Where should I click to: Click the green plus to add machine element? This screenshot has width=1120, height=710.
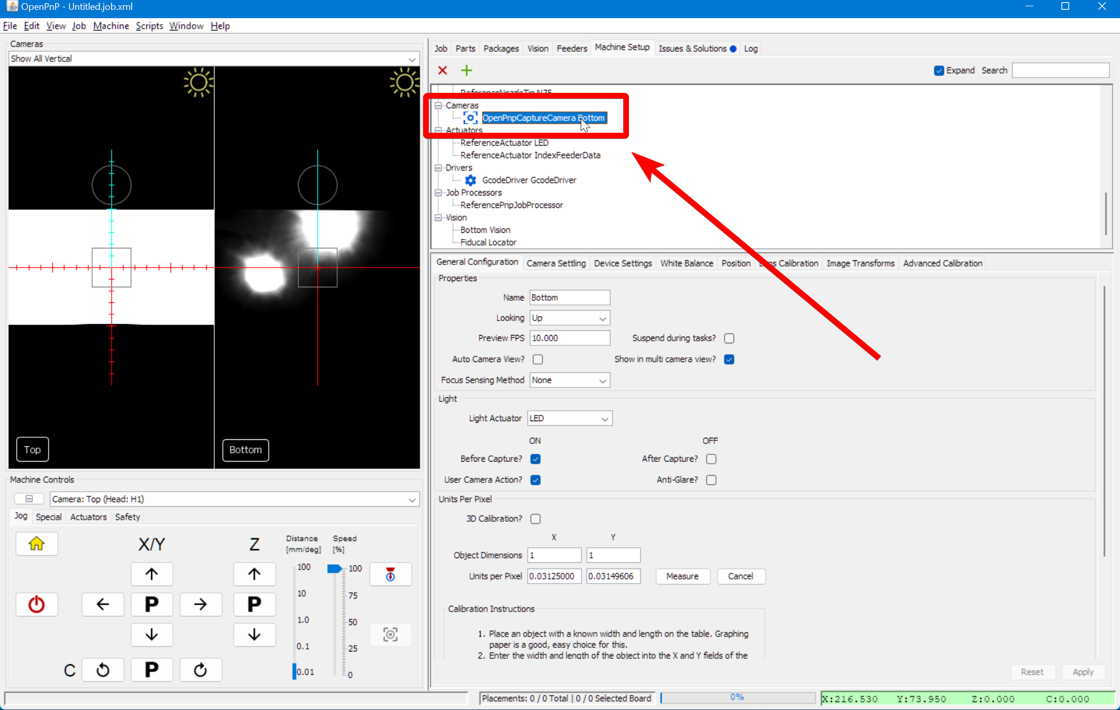466,70
